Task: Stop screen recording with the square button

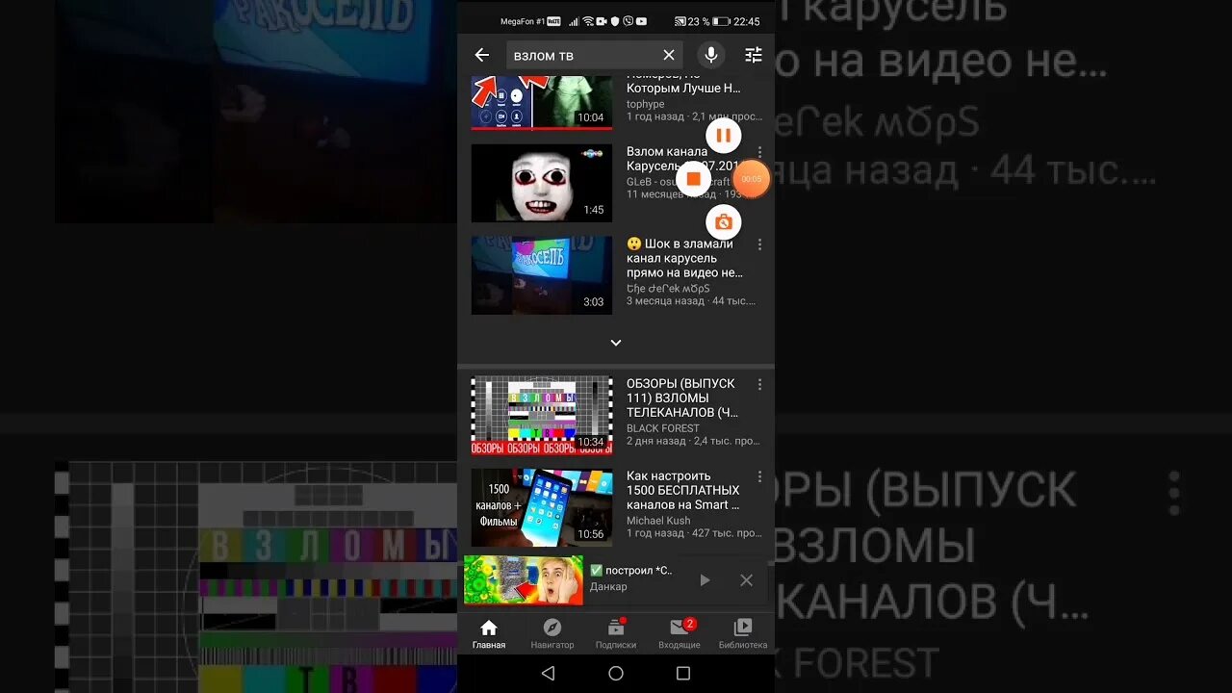Action: click(693, 179)
